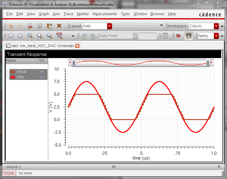Image resolution: width=227 pixels, height=179 pixels.
Task: Select the /Vout signal in legend
Action: [21, 72]
